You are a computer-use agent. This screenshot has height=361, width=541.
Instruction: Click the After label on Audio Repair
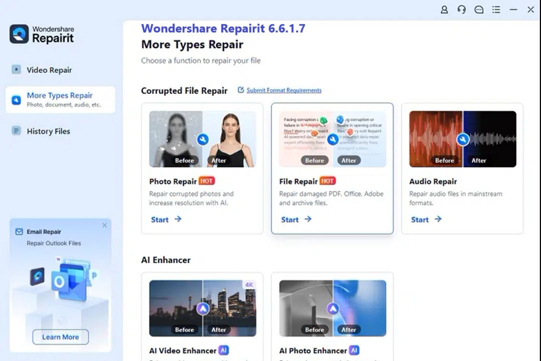click(x=478, y=160)
